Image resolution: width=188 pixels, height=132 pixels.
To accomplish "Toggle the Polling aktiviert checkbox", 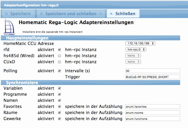I will (59, 71).
